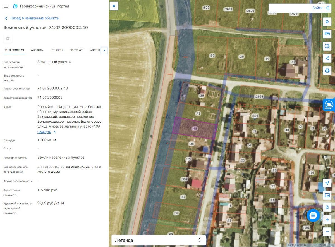Select the search-by-area tool
Screen dimensions: 335x247
[x=327, y=46]
